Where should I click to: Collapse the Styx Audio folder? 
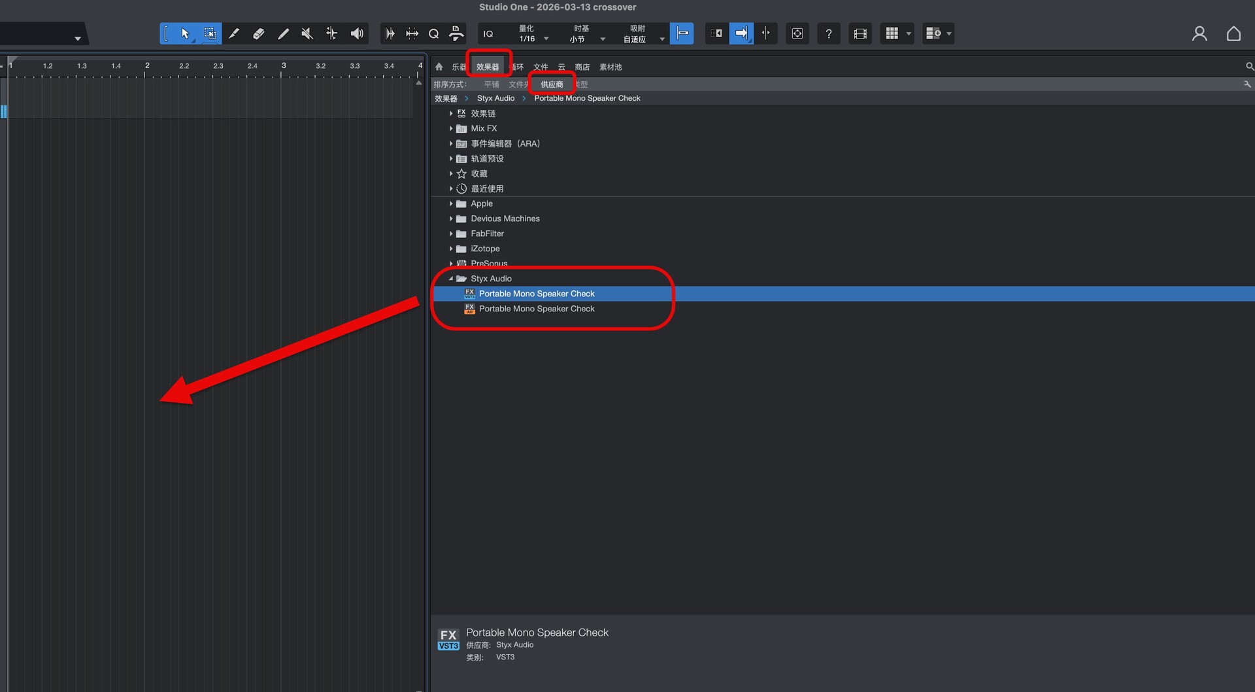click(451, 279)
